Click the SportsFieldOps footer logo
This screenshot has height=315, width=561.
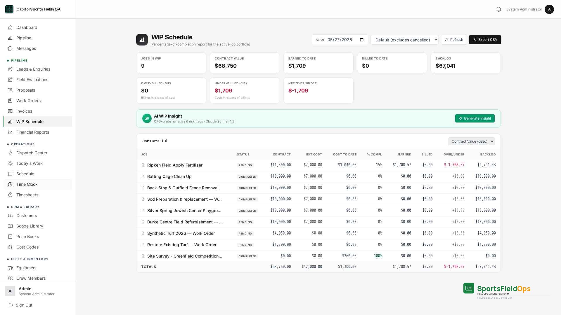coord(497,290)
